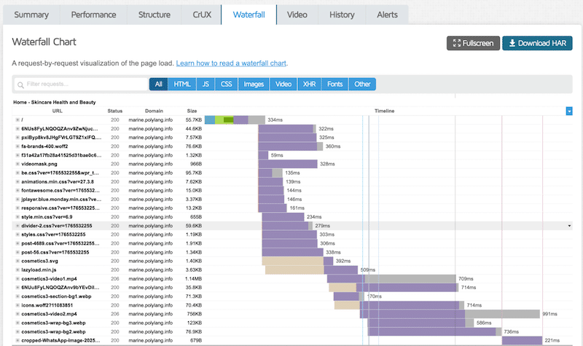
Task: Expand the cosmetics3-video1.mp4 request row
Action: 17,278
